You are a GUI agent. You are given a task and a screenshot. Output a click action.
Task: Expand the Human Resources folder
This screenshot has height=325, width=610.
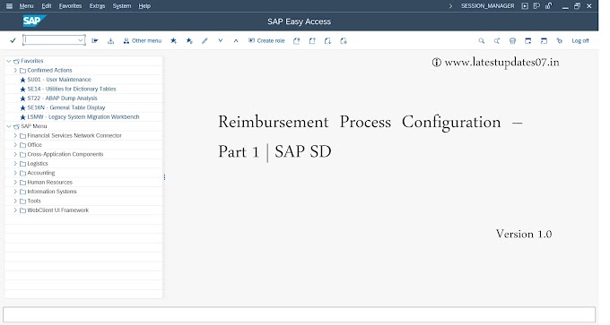coord(15,182)
